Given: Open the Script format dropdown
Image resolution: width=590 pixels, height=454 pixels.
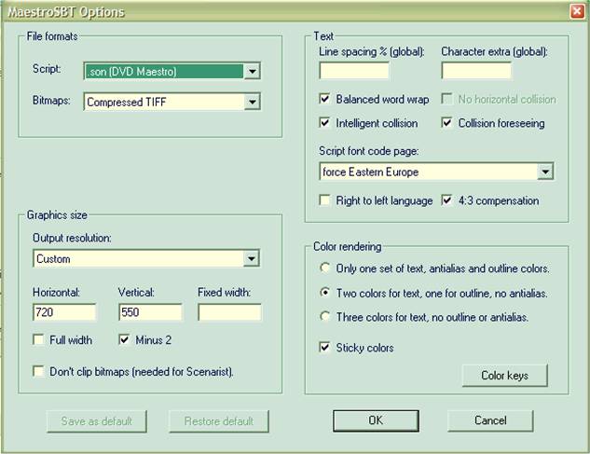Looking at the screenshot, I should point(172,71).
